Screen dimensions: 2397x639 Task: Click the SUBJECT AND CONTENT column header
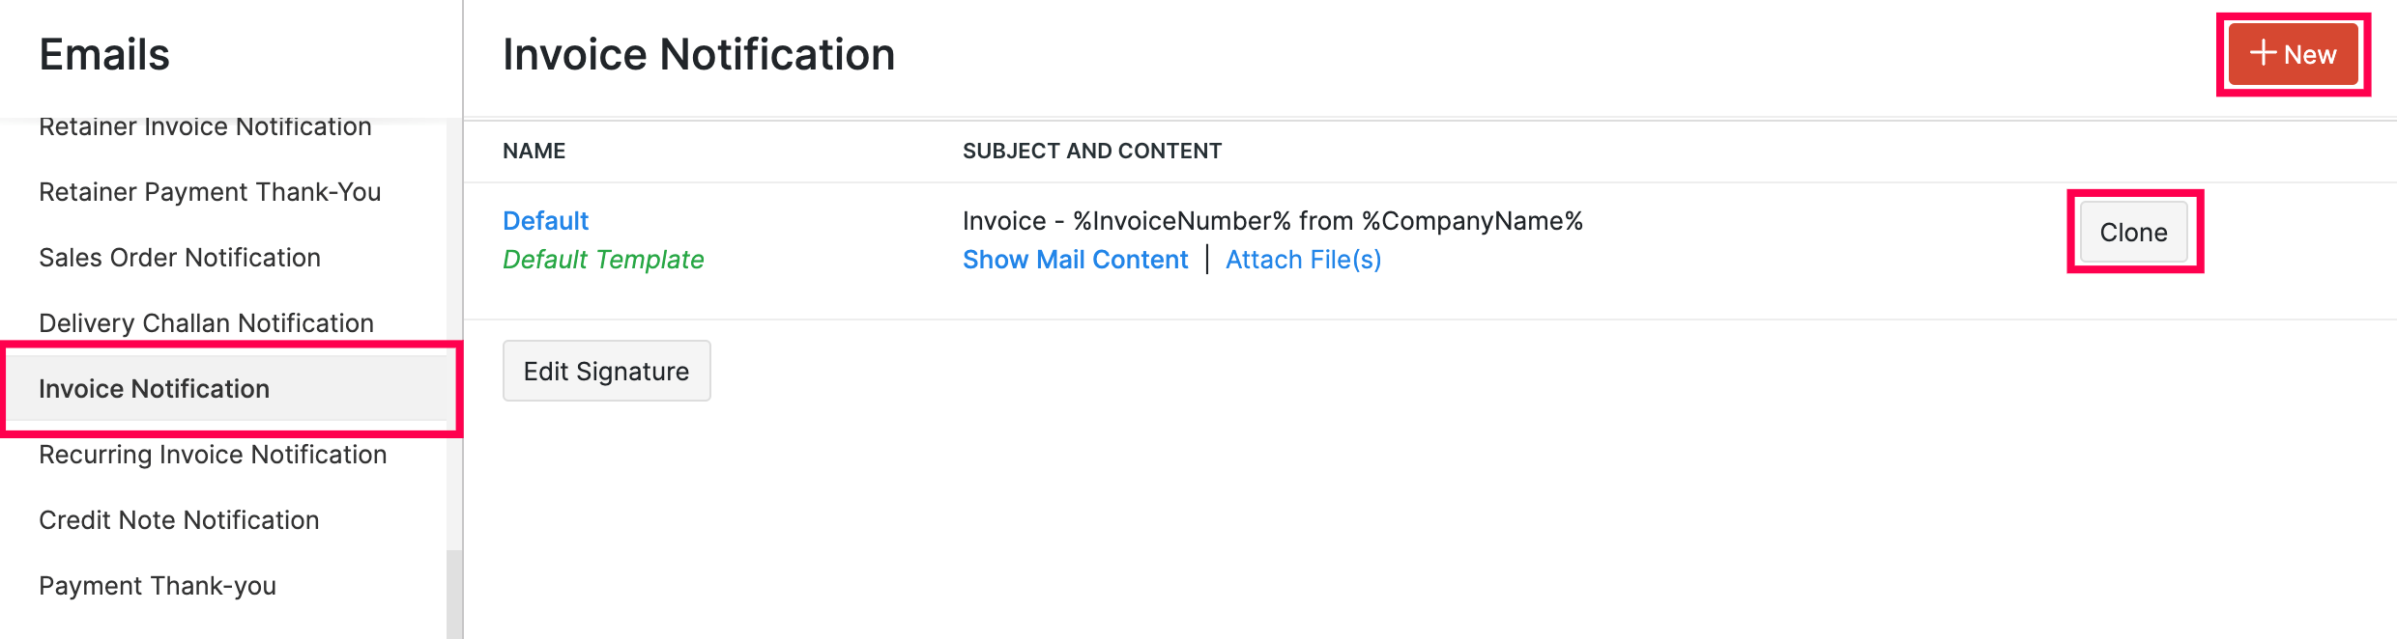tap(1092, 151)
